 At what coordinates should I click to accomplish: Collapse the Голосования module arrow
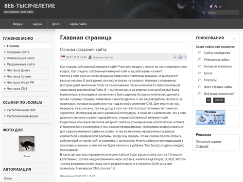(x=234, y=38)
